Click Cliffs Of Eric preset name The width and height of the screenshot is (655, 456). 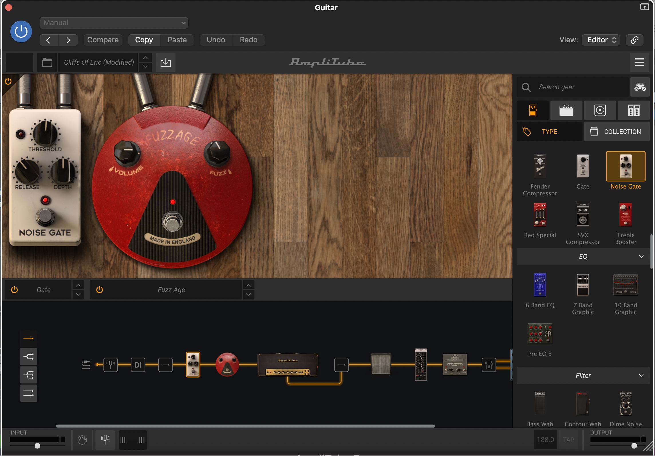(99, 62)
